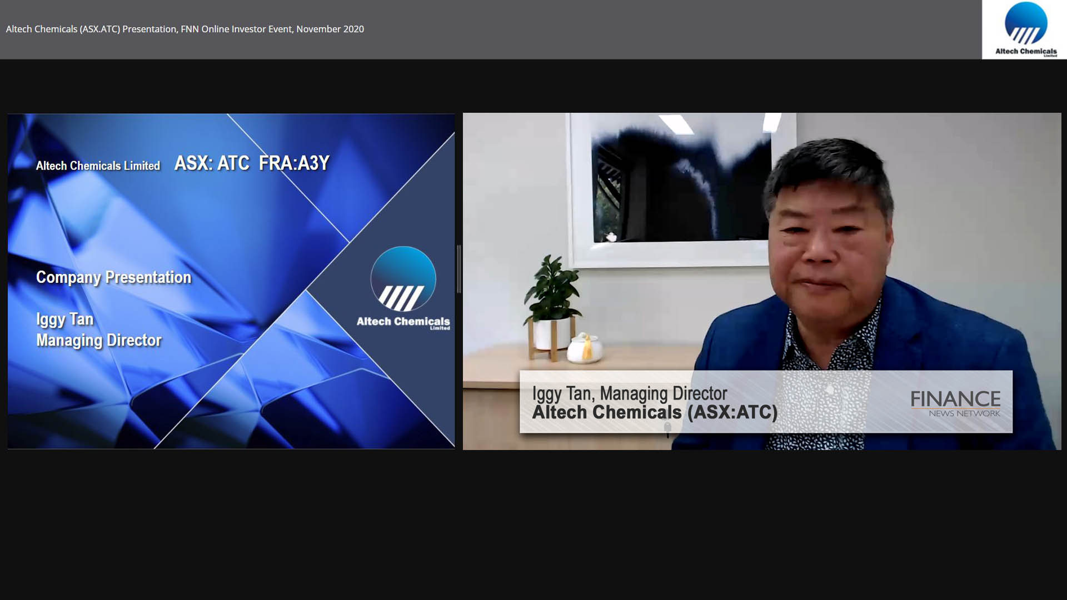Click the presentation title text in header bar
The image size is (1067, 600).
point(185,29)
